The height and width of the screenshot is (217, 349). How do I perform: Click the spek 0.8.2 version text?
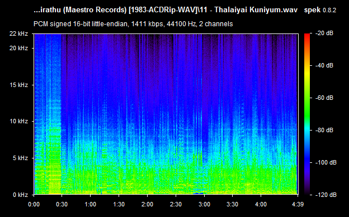point(320,10)
